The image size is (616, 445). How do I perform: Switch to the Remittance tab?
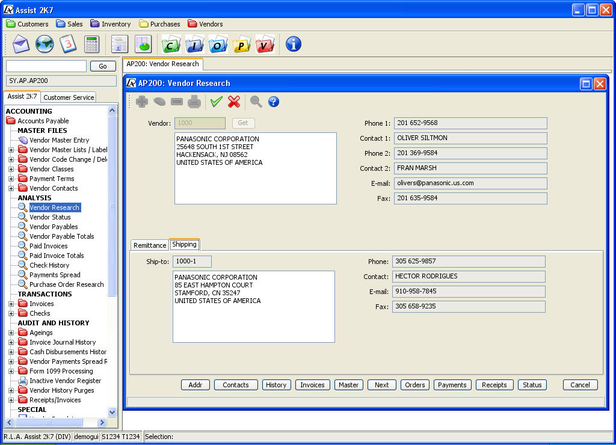click(x=150, y=245)
